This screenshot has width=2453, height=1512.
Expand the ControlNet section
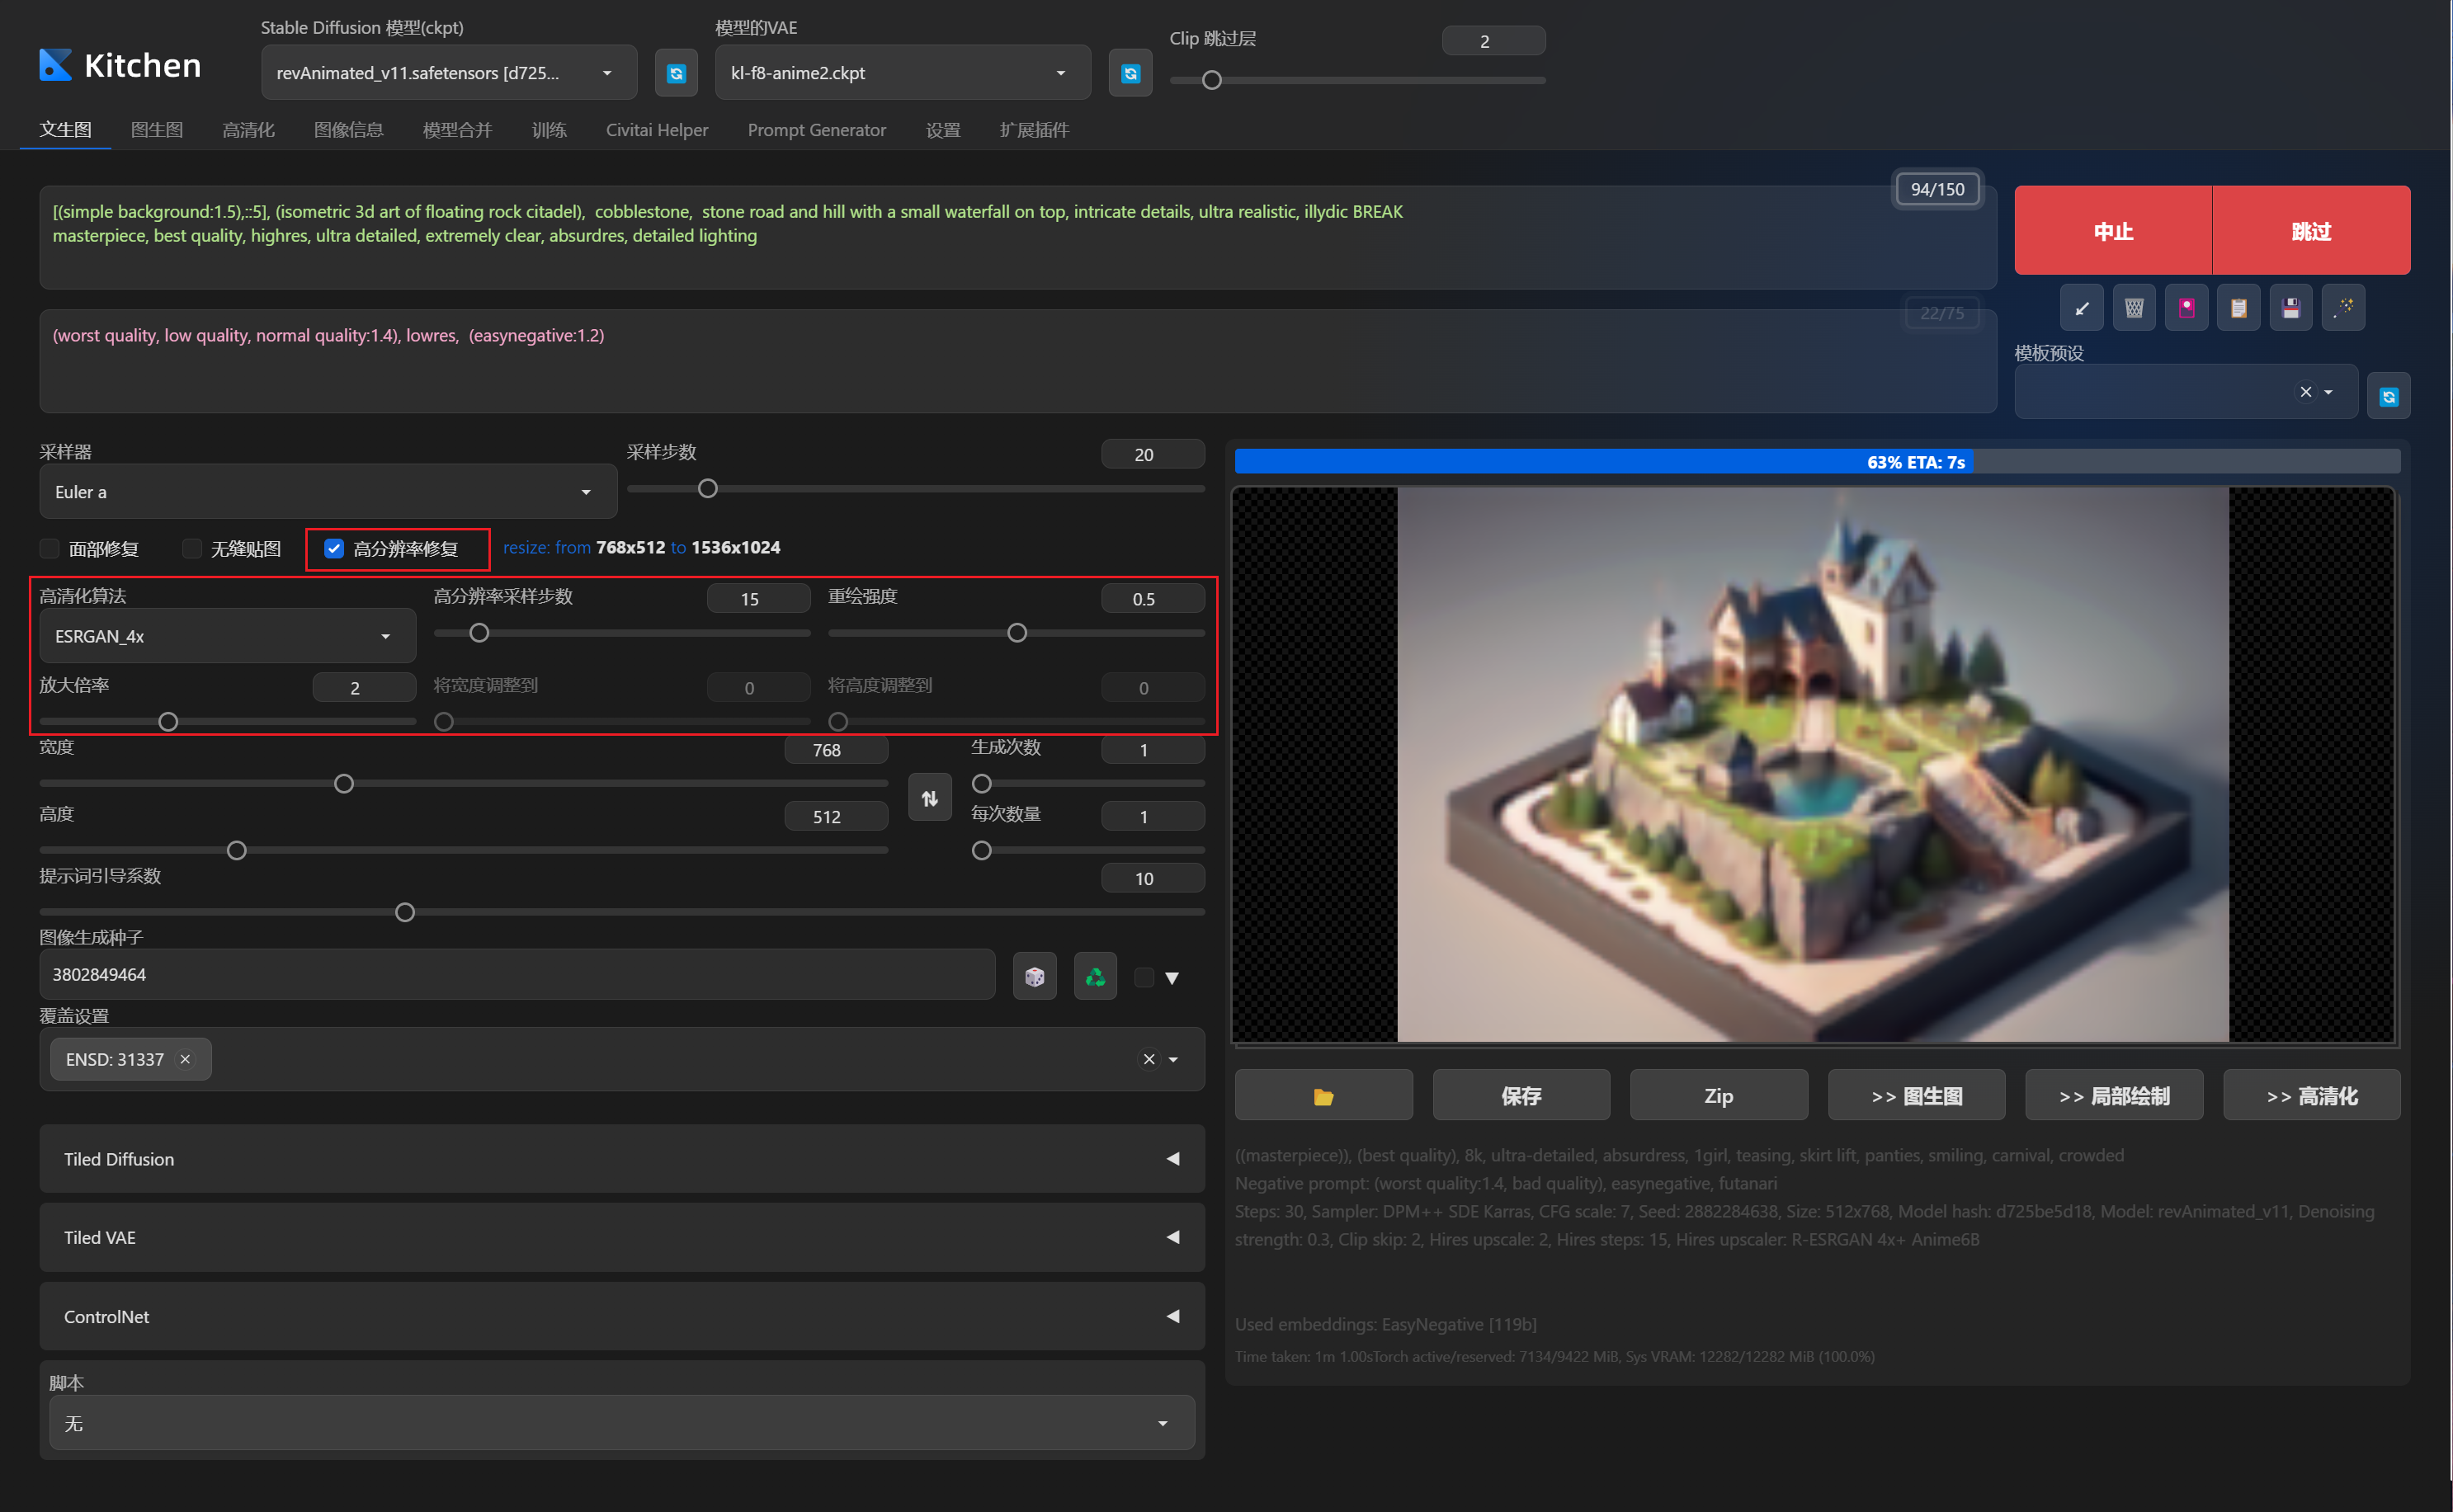[x=621, y=1316]
